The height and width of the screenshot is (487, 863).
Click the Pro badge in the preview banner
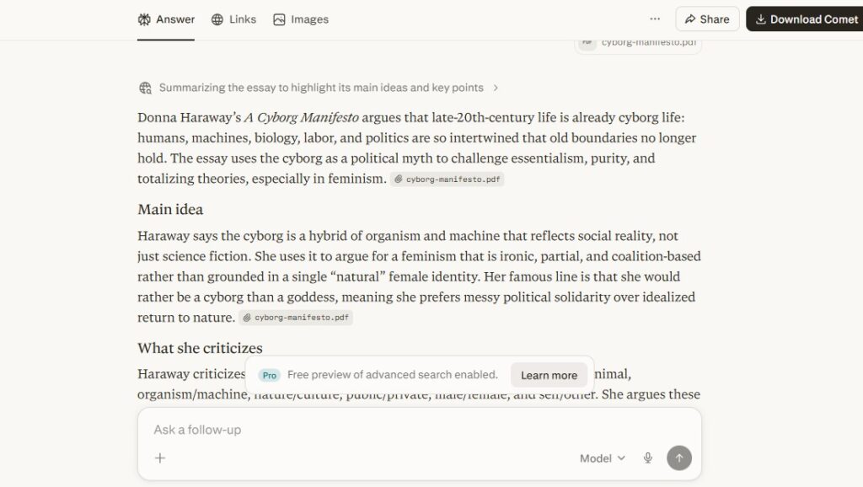point(269,375)
